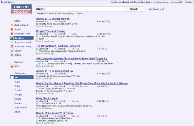
Task: Click the search field containing ubuntu
Action: [x=80, y=9]
